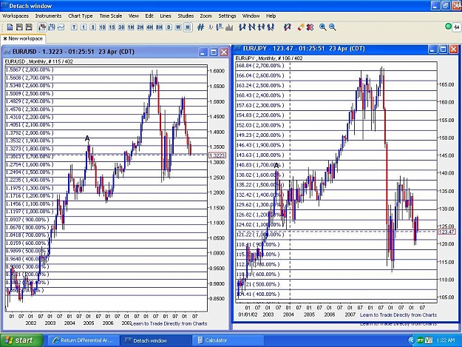462x347 pixels.
Task: Open the Zoom menu
Action: click(x=205, y=16)
